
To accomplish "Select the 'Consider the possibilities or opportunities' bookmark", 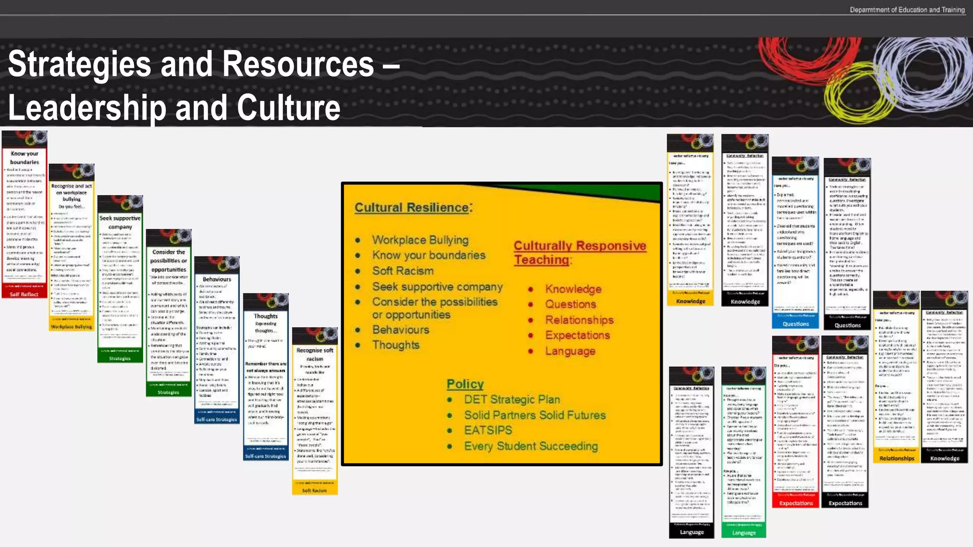I will [169, 313].
